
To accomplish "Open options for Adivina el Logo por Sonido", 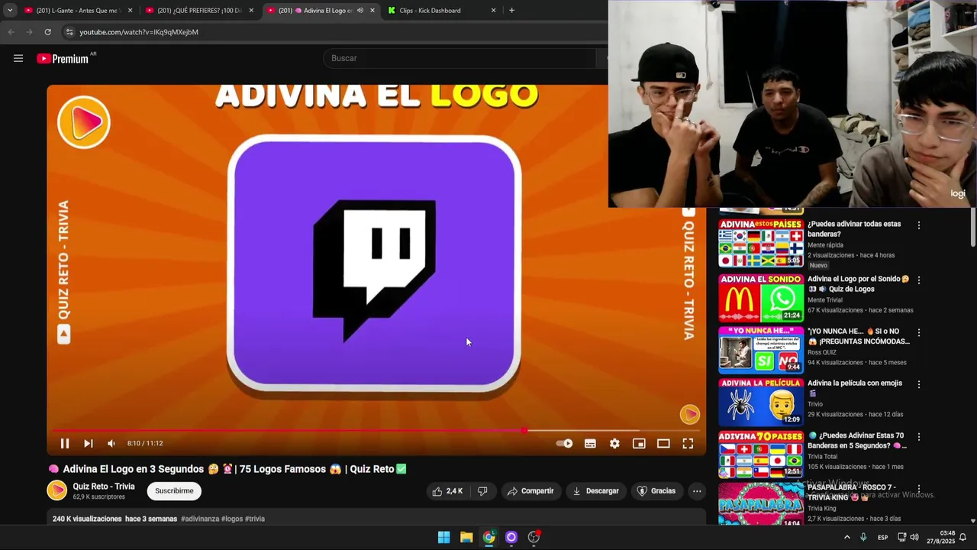I will [919, 280].
